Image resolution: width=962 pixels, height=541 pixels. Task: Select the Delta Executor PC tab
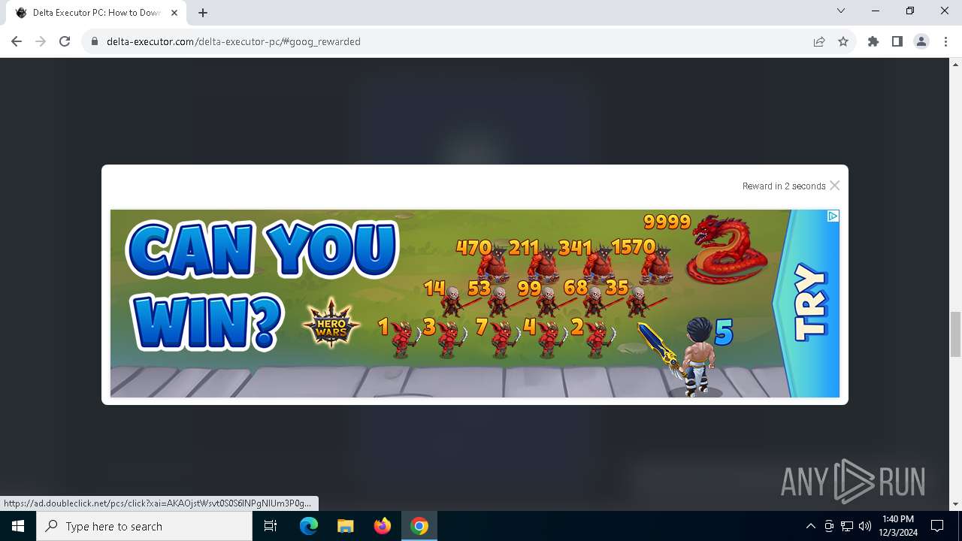[x=98, y=13]
